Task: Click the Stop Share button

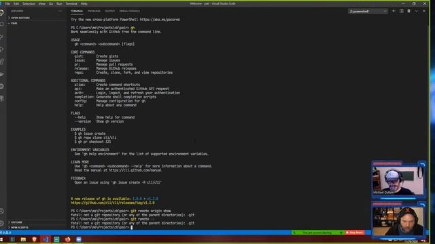Action: click(x=355, y=232)
